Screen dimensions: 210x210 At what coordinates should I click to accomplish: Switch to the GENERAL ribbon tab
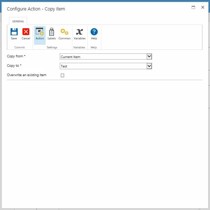[18, 21]
